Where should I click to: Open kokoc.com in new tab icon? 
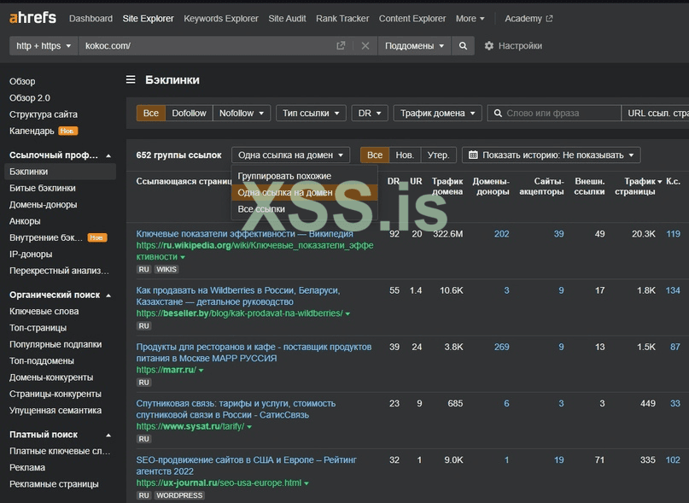(341, 46)
